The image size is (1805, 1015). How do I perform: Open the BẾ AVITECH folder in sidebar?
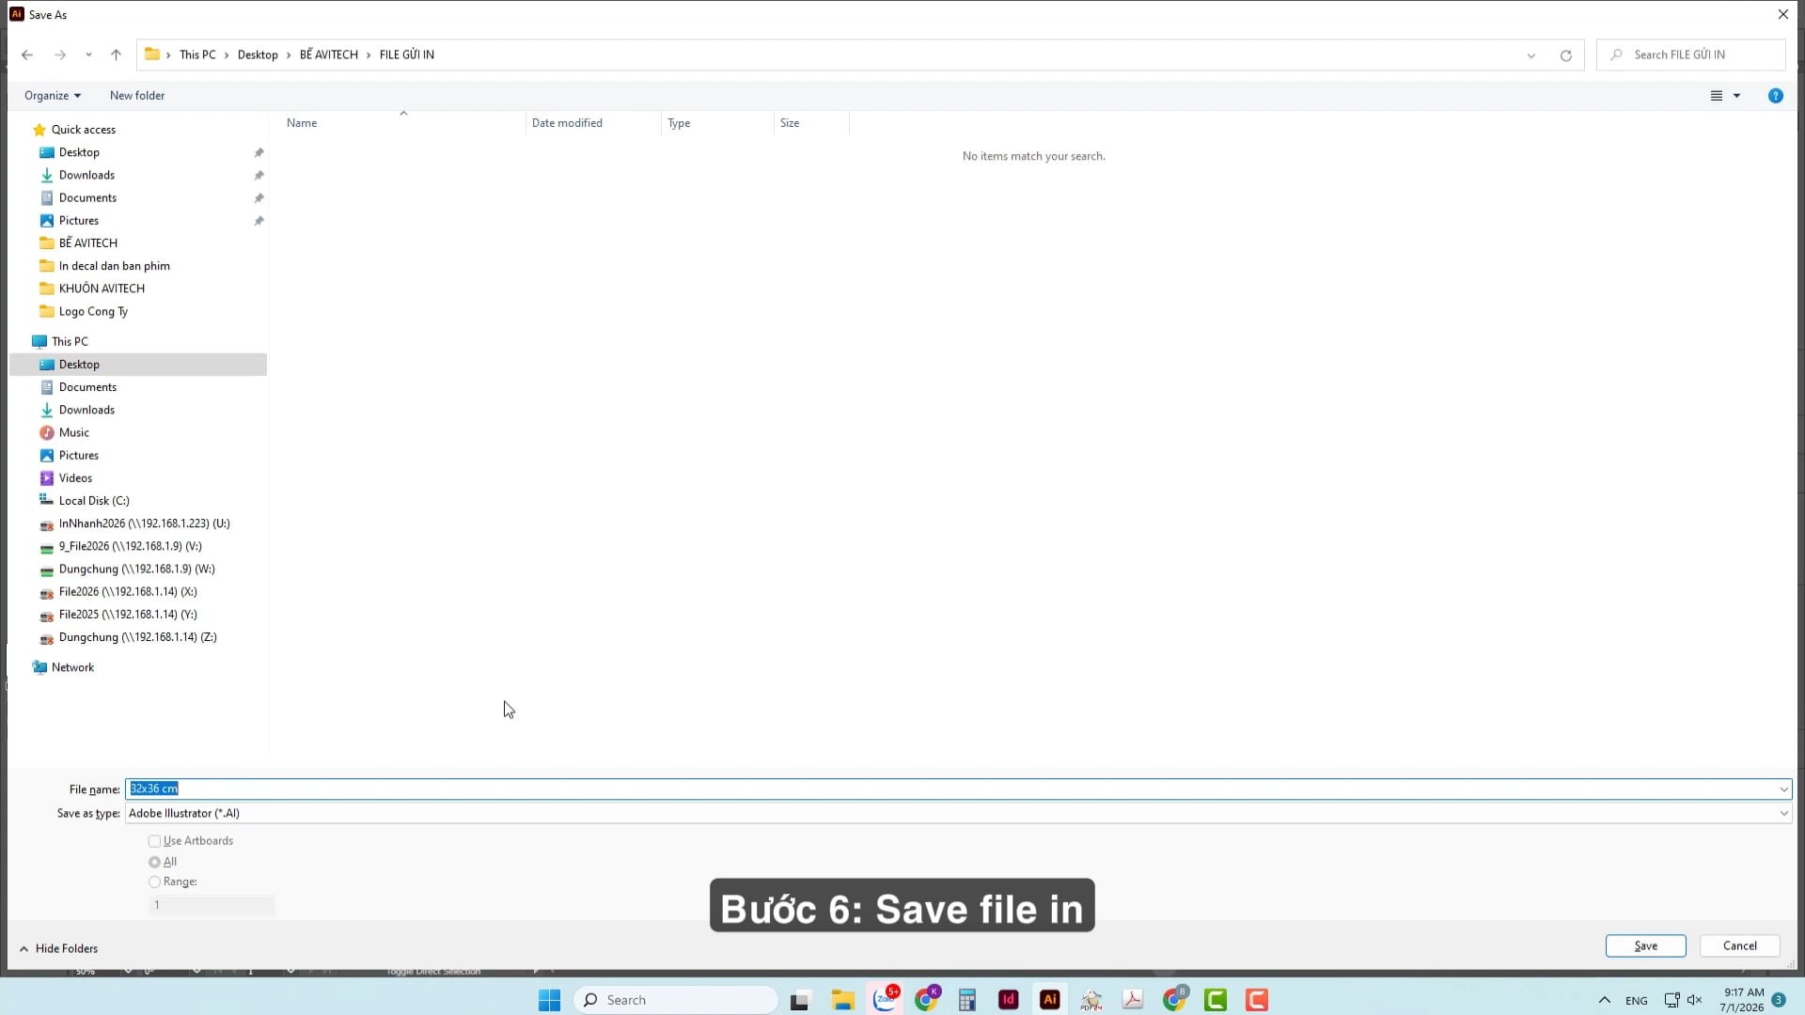(x=87, y=242)
